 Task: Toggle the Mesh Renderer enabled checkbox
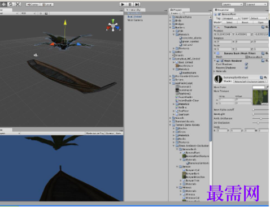pyautogui.click(x=222, y=61)
